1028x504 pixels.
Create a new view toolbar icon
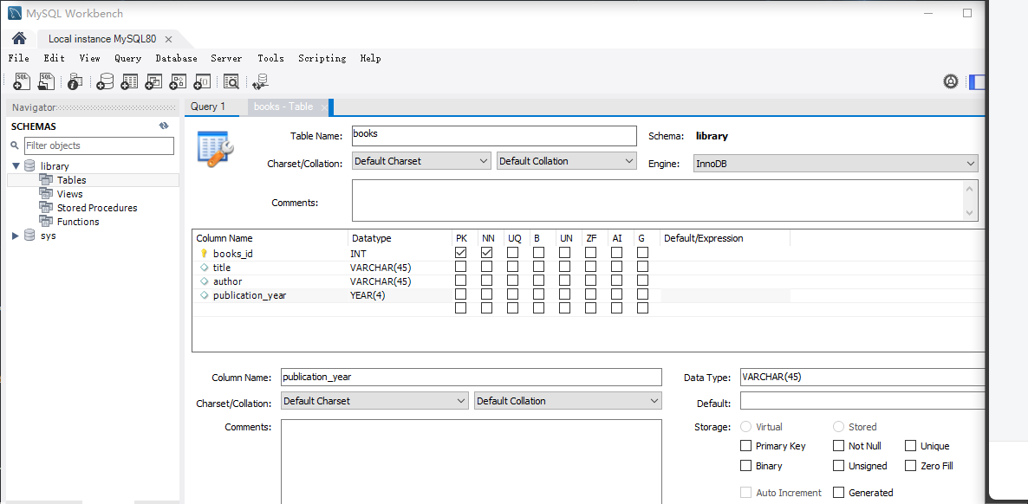[153, 81]
